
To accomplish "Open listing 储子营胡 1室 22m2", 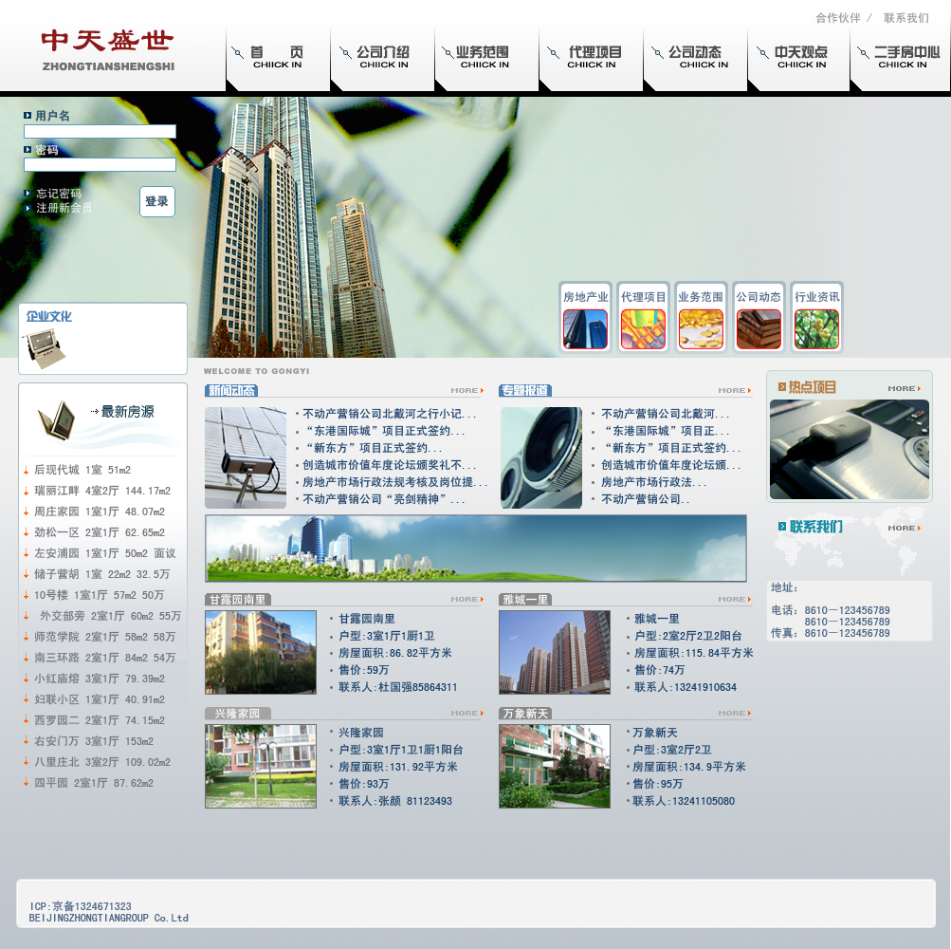I will pos(101,574).
